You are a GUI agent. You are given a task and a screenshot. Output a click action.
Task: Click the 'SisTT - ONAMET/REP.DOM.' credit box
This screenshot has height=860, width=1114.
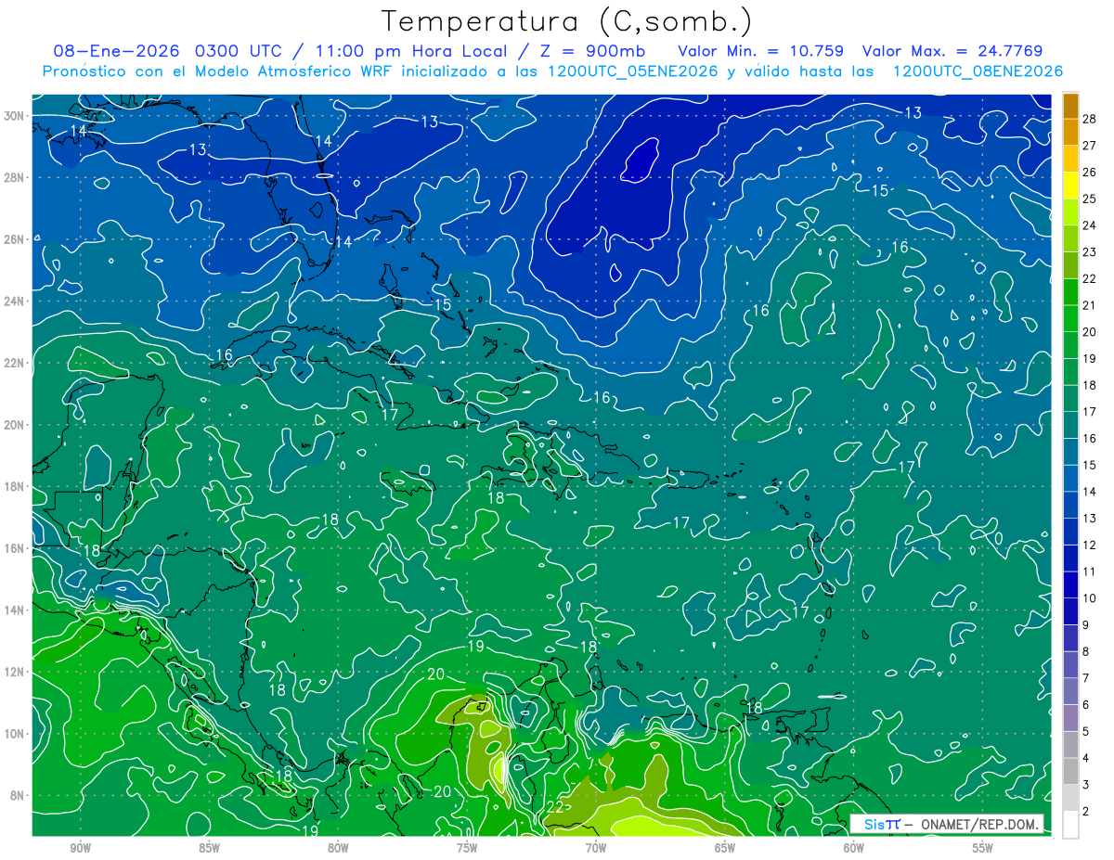947,824
